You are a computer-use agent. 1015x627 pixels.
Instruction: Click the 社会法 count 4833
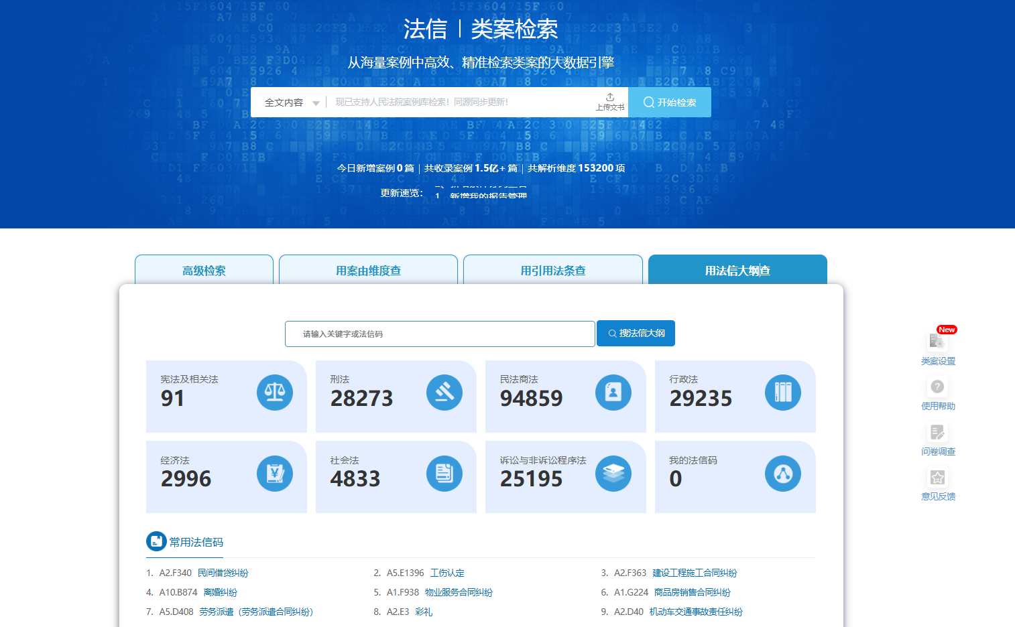click(355, 479)
